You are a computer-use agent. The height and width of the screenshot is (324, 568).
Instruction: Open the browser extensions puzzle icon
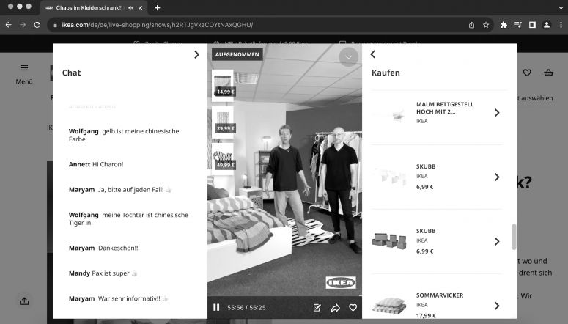tap(504, 24)
